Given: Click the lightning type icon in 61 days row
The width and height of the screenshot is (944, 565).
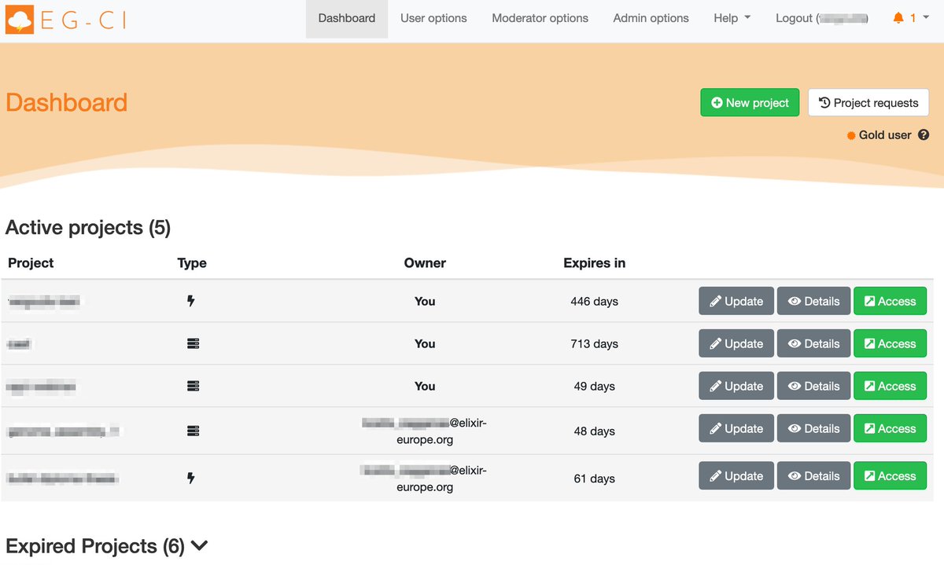Looking at the screenshot, I should (x=190, y=478).
